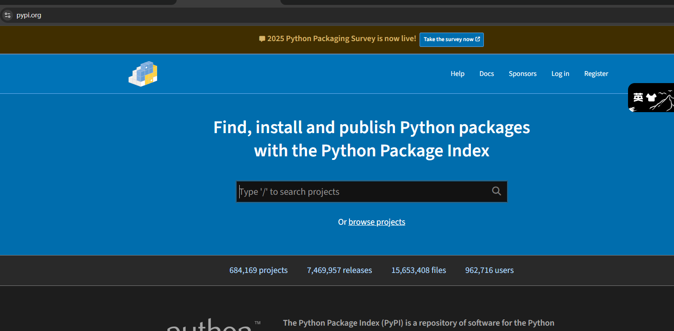
Task: Click the 15,653,408 files statistic
Action: 419,270
